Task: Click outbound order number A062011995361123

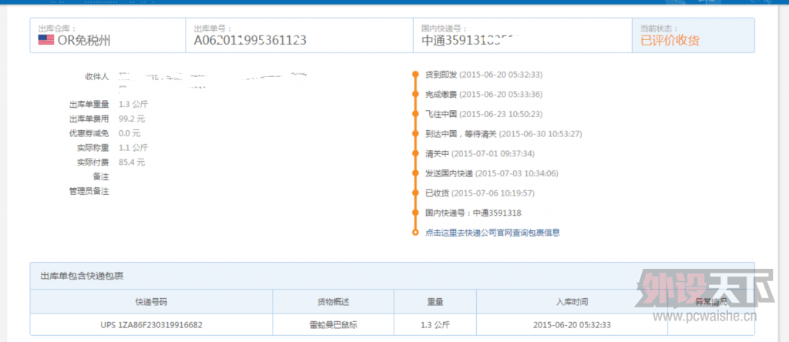Action: pyautogui.click(x=250, y=41)
